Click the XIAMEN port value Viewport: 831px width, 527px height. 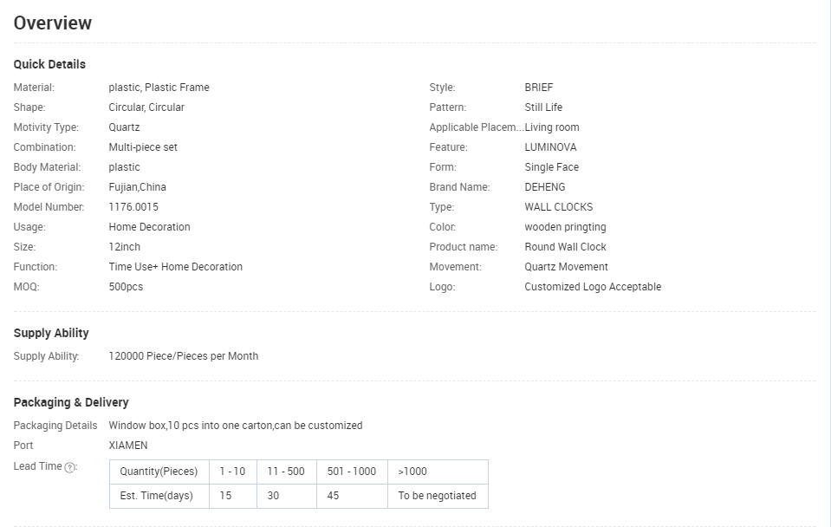coord(128,446)
